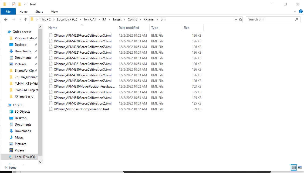This screenshot has width=304, height=173.
Task: Click 703 KB size cell
Action: pyautogui.click(x=197, y=86)
